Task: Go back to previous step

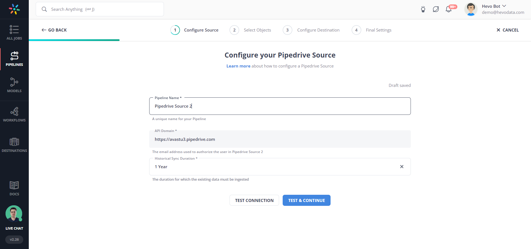Action: tap(54, 30)
